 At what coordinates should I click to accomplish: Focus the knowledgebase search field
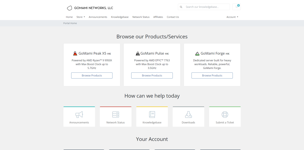click(206, 7)
